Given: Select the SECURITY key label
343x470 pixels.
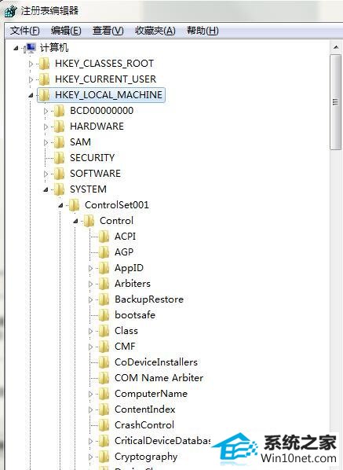Looking at the screenshot, I should coord(92,158).
